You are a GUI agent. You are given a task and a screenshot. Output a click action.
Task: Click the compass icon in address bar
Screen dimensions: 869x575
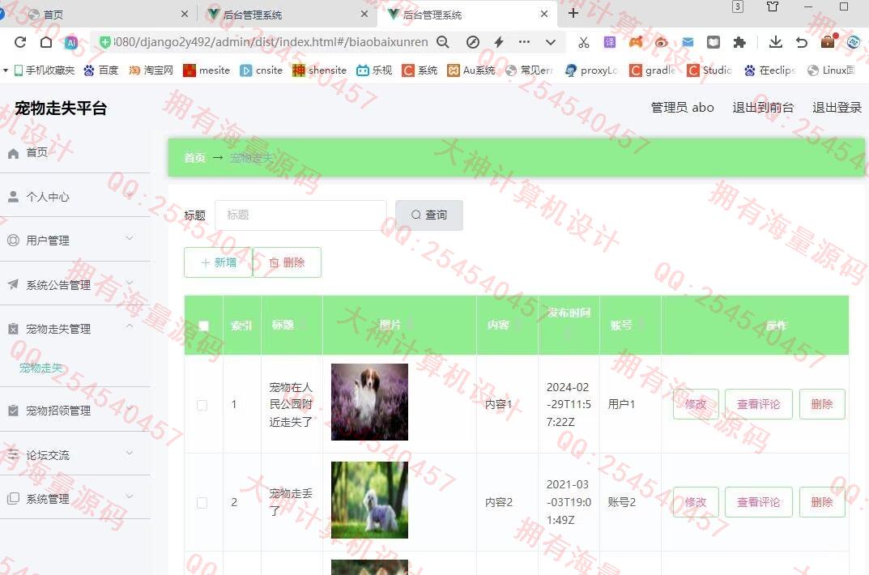click(473, 42)
